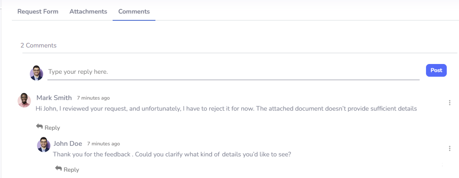
Task: Click reply arrow icon under Mark Smith's comment
Action: tap(39, 127)
